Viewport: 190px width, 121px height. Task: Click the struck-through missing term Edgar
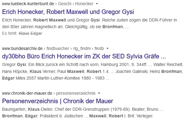[36, 33]
